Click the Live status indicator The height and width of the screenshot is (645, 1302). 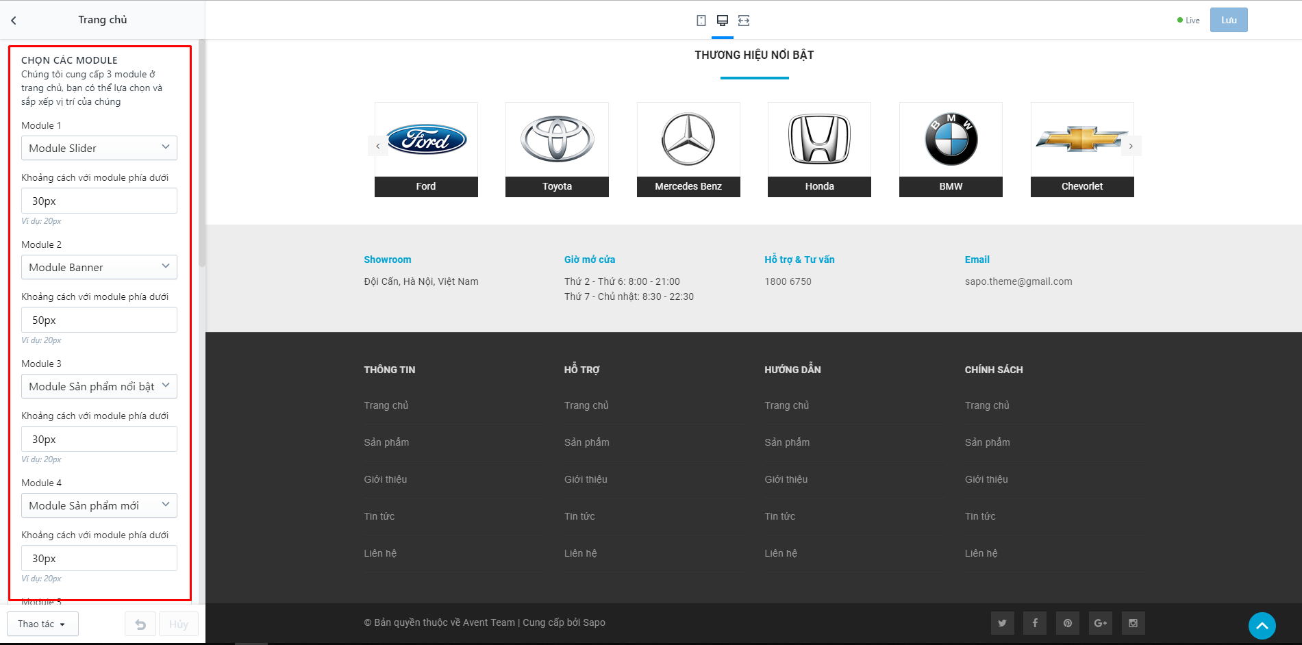[1188, 21]
